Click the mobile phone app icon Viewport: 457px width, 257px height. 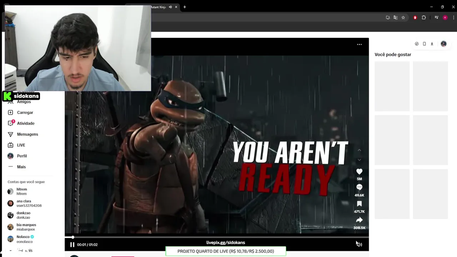coord(424,44)
